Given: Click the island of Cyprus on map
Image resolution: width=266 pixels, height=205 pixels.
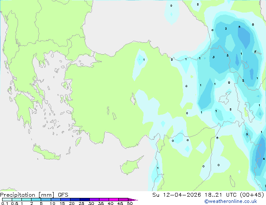Looking at the screenshot, I should point(130,166).
